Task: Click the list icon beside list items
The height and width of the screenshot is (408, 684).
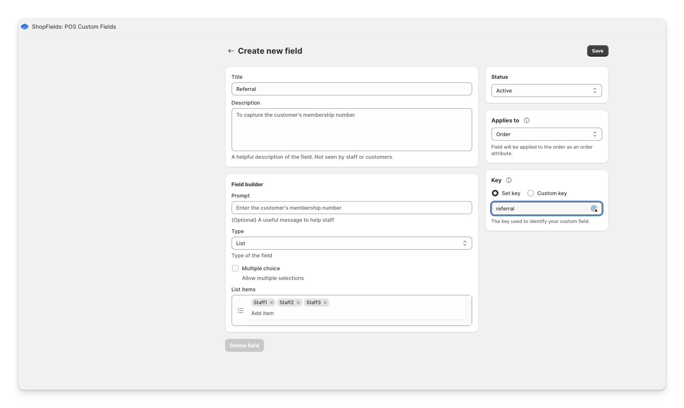Action: click(241, 311)
